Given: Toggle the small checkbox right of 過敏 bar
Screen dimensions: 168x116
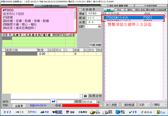Looking at the screenshot, I should [101, 105].
